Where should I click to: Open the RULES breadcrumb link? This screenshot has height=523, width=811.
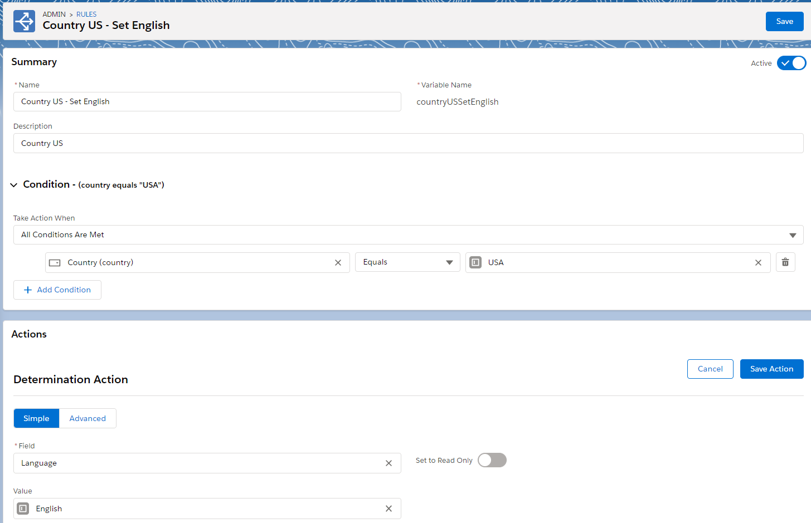click(86, 14)
